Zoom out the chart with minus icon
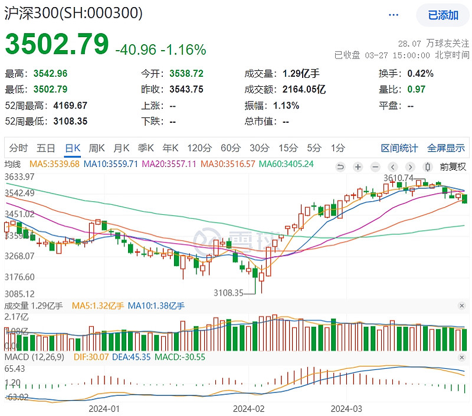 point(375,167)
